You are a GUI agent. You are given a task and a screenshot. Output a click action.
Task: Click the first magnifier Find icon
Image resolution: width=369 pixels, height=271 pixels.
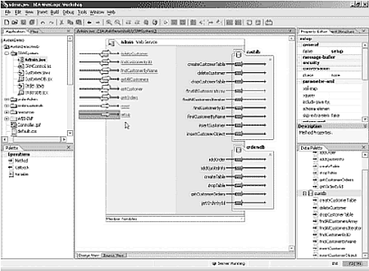pyautogui.click(x=109, y=23)
